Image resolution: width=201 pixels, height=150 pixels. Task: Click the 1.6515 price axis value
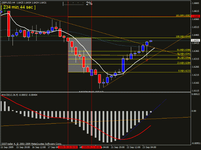(196, 27)
